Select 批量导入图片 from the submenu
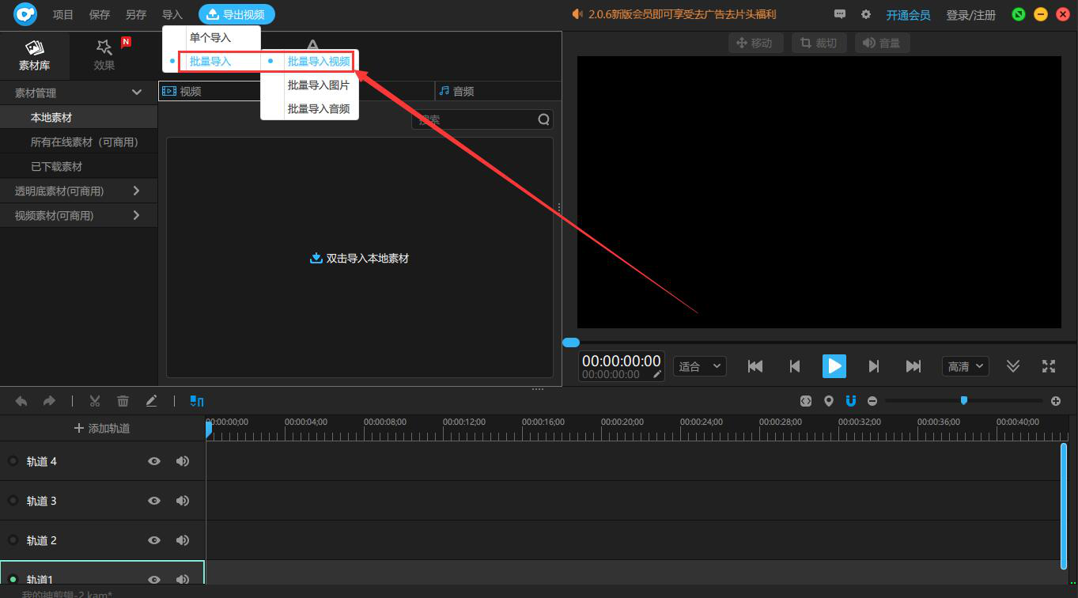The image size is (1078, 598). (x=319, y=85)
